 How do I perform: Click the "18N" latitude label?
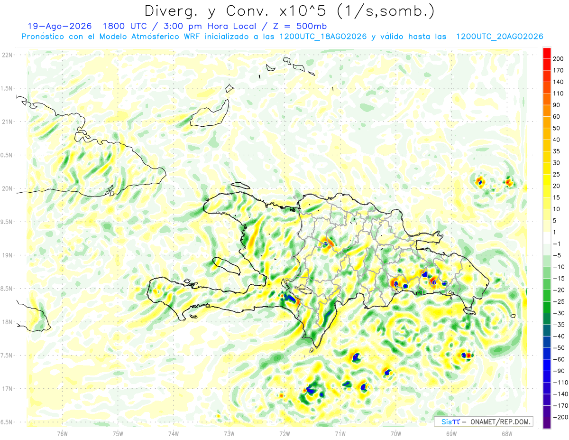[7, 322]
